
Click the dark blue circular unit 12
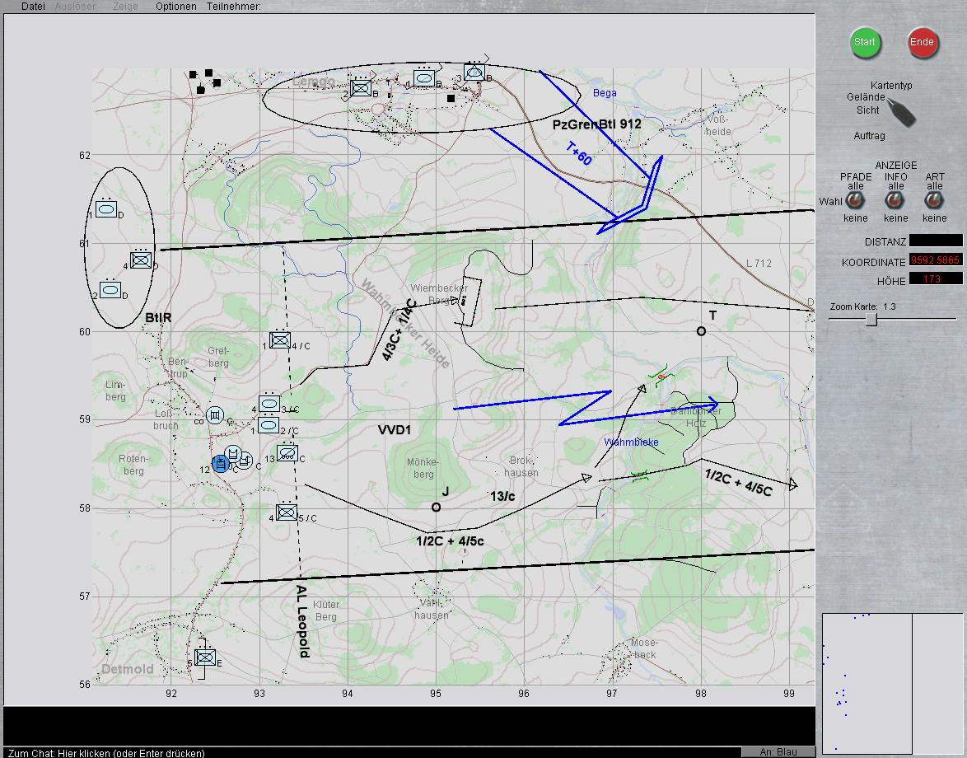click(x=220, y=464)
